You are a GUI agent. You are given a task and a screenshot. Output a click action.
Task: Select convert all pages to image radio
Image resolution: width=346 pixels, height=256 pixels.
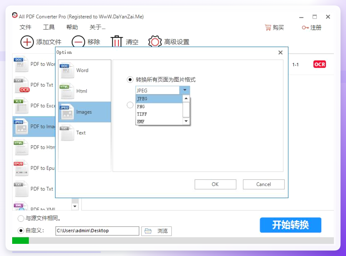[x=130, y=80]
